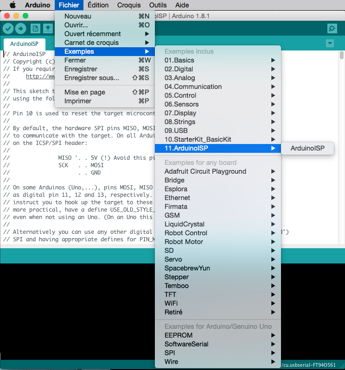
Task: Expand the Carnet de croquis submenu
Action: click(x=105, y=43)
